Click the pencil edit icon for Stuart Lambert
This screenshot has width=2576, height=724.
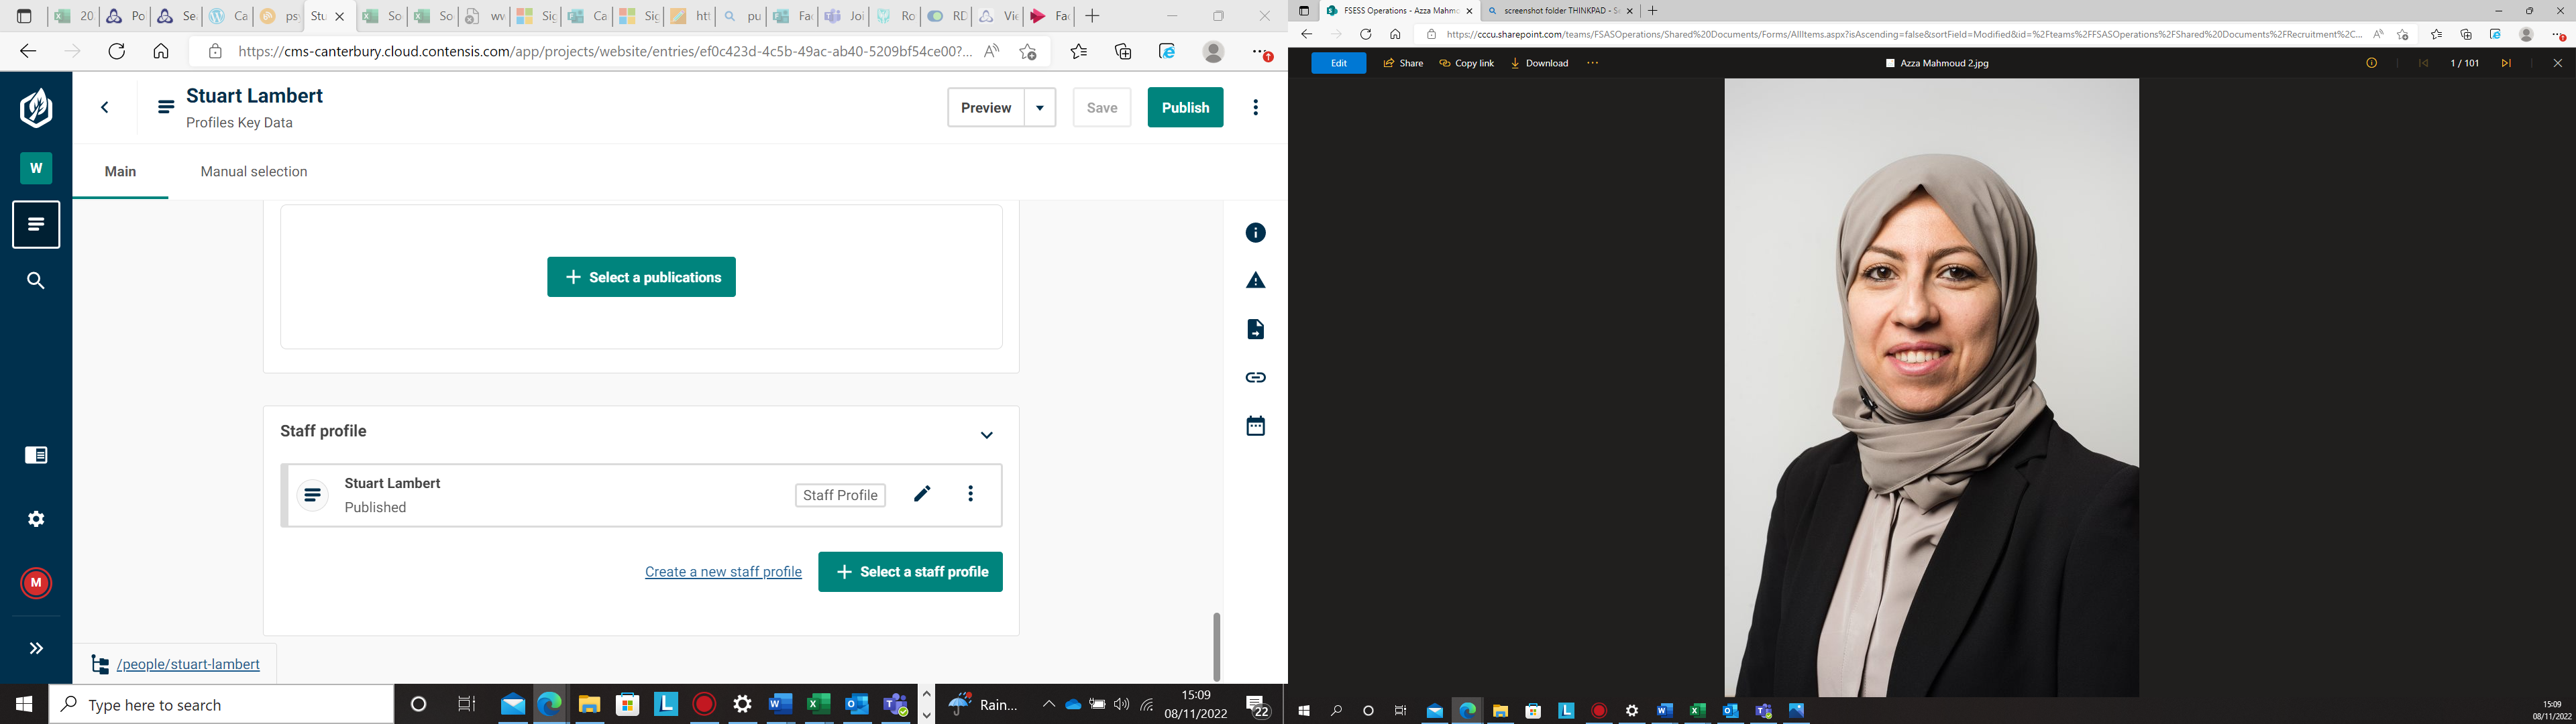coord(922,494)
